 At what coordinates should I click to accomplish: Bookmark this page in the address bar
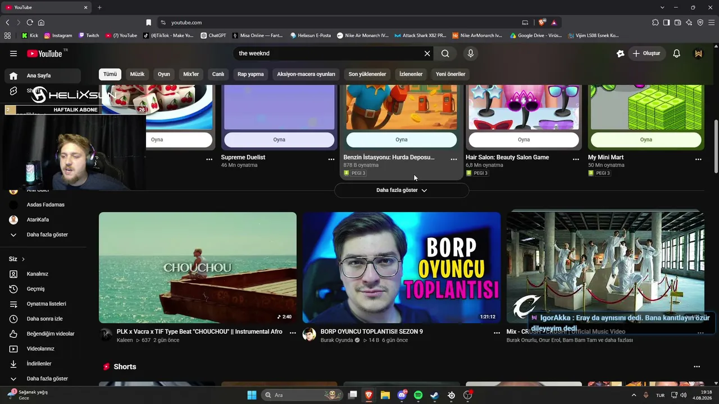(x=149, y=22)
